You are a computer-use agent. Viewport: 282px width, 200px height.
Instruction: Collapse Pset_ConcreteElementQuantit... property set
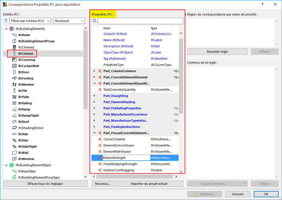94,83
